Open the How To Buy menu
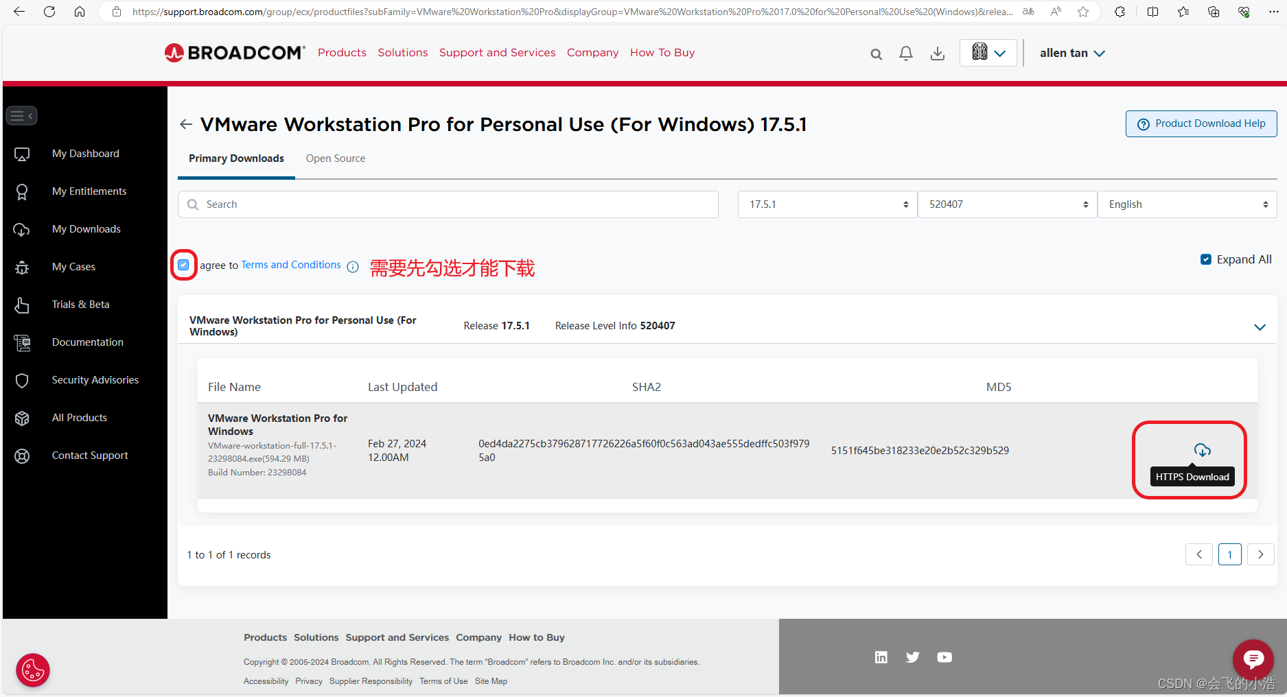 (662, 53)
